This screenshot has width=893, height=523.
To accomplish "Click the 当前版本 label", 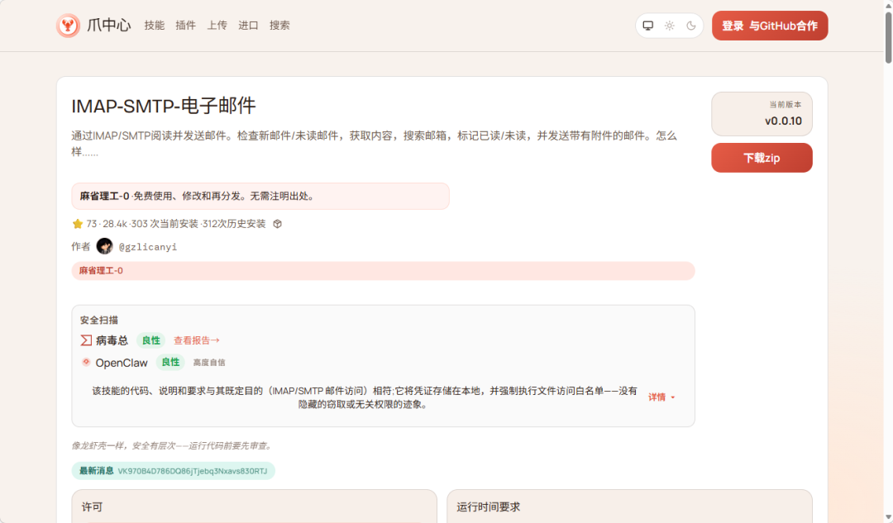I will click(x=786, y=105).
